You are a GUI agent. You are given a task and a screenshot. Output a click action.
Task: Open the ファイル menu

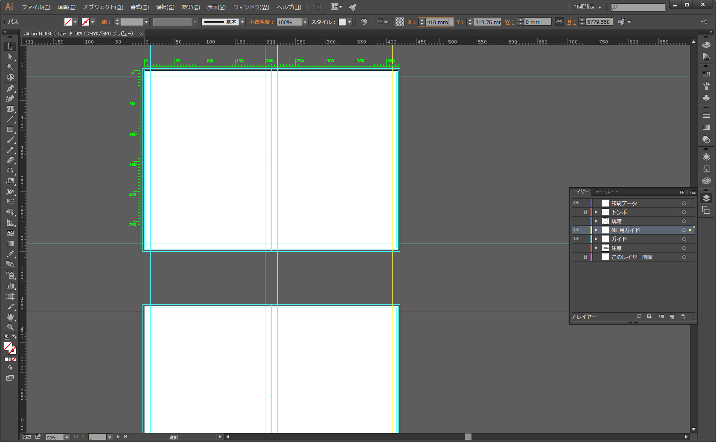pyautogui.click(x=36, y=7)
